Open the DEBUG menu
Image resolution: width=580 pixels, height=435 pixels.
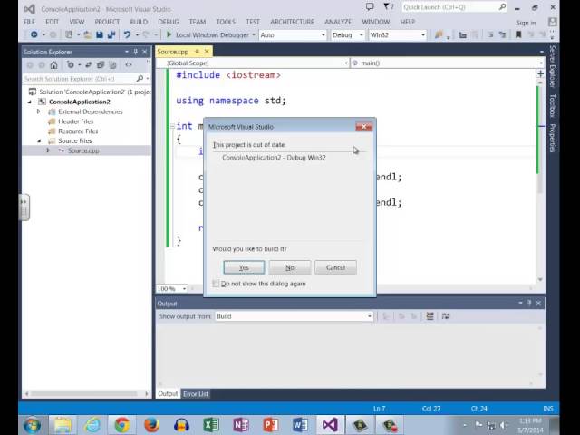[x=169, y=22]
